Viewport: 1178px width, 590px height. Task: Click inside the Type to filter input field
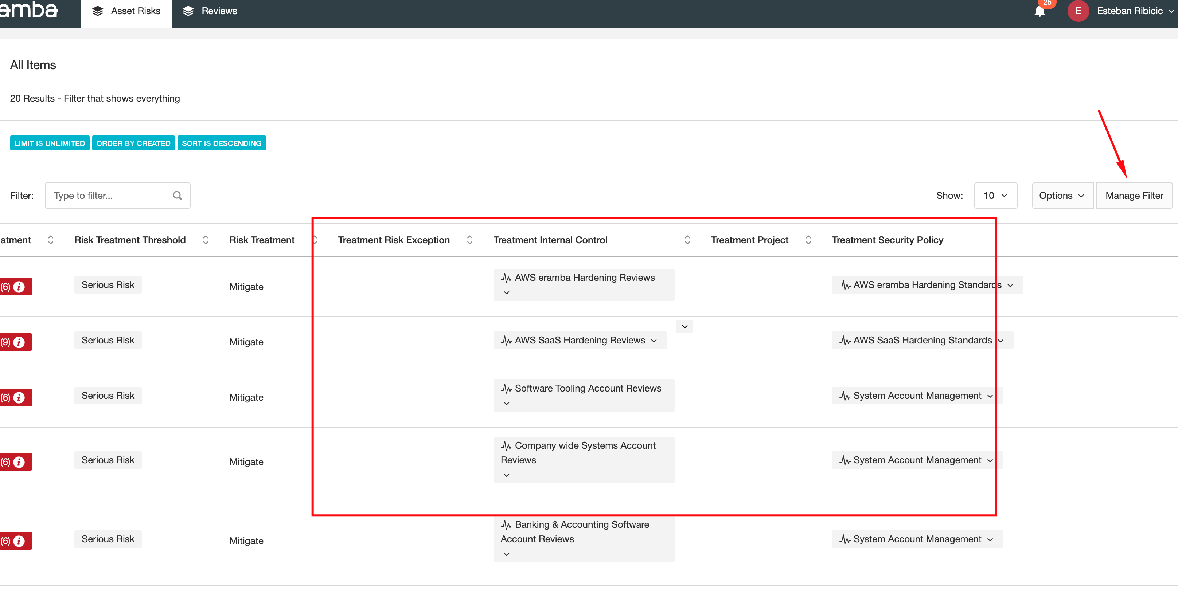105,195
